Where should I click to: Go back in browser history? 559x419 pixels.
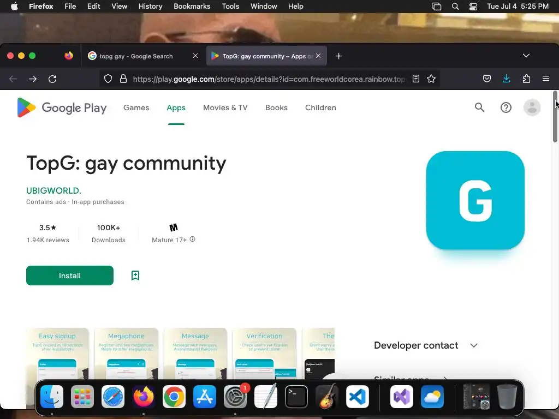13,79
